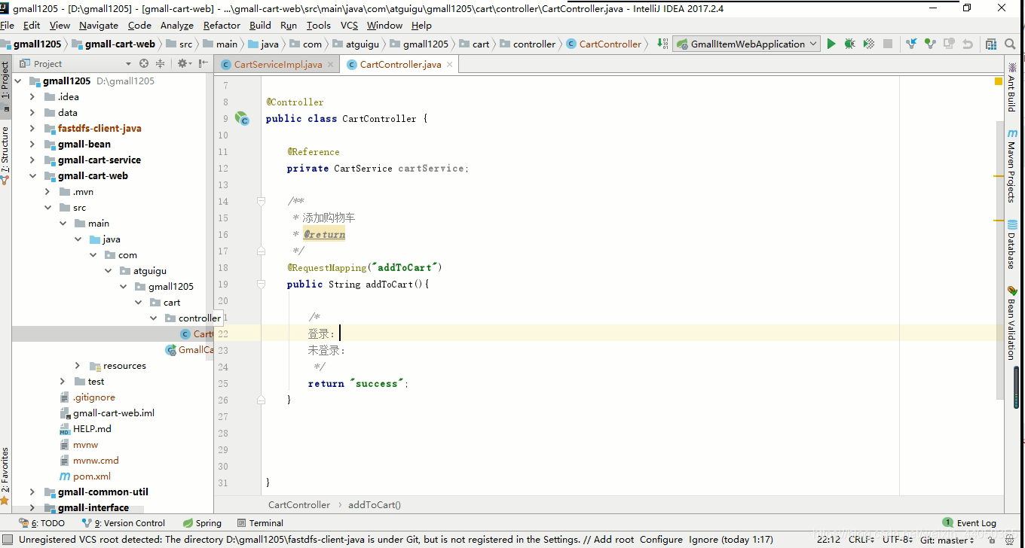This screenshot has width=1025, height=548.
Task: Open Database side panel
Action: pos(1012,244)
